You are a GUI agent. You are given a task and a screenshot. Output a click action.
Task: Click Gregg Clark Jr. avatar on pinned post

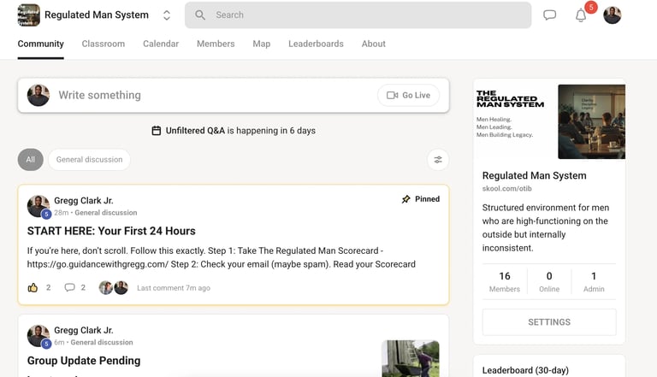point(38,206)
